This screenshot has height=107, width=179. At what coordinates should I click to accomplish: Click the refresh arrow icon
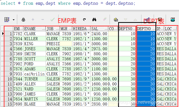84,20
